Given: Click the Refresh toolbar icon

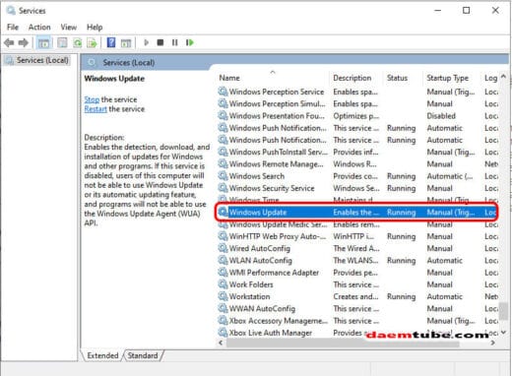Looking at the screenshot, I should [78, 42].
